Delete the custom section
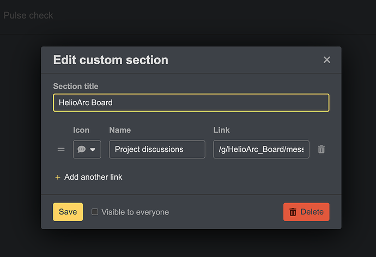 [306, 212]
